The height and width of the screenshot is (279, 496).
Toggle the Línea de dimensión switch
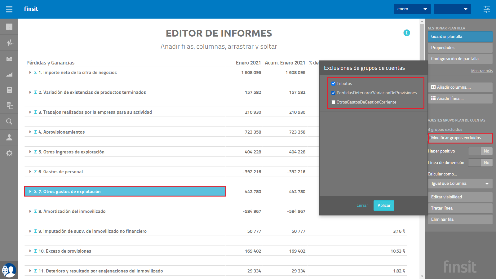(x=480, y=163)
